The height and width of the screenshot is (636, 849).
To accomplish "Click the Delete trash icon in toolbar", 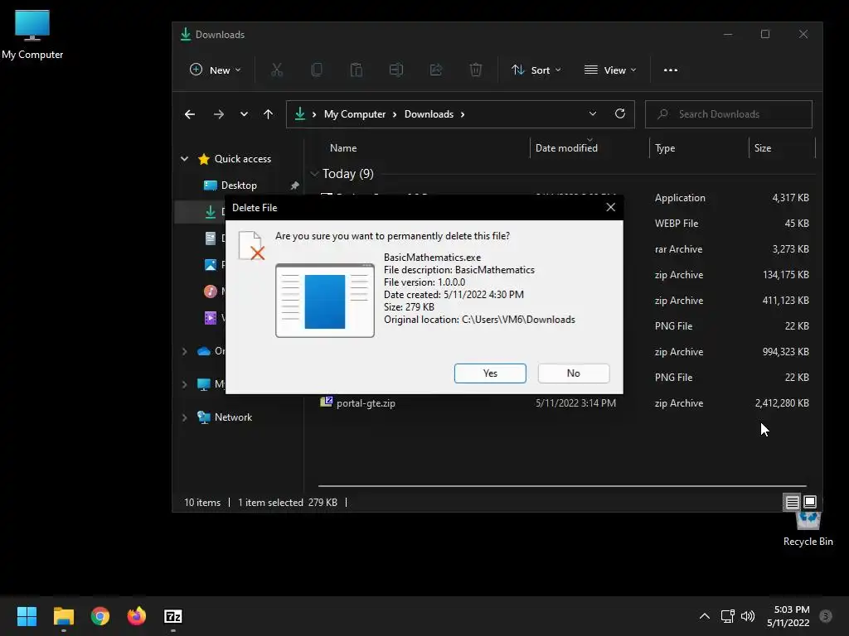I will 475,70.
